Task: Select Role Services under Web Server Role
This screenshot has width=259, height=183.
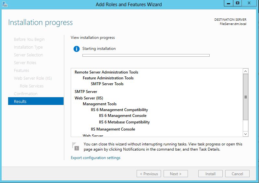Action: 31,86
